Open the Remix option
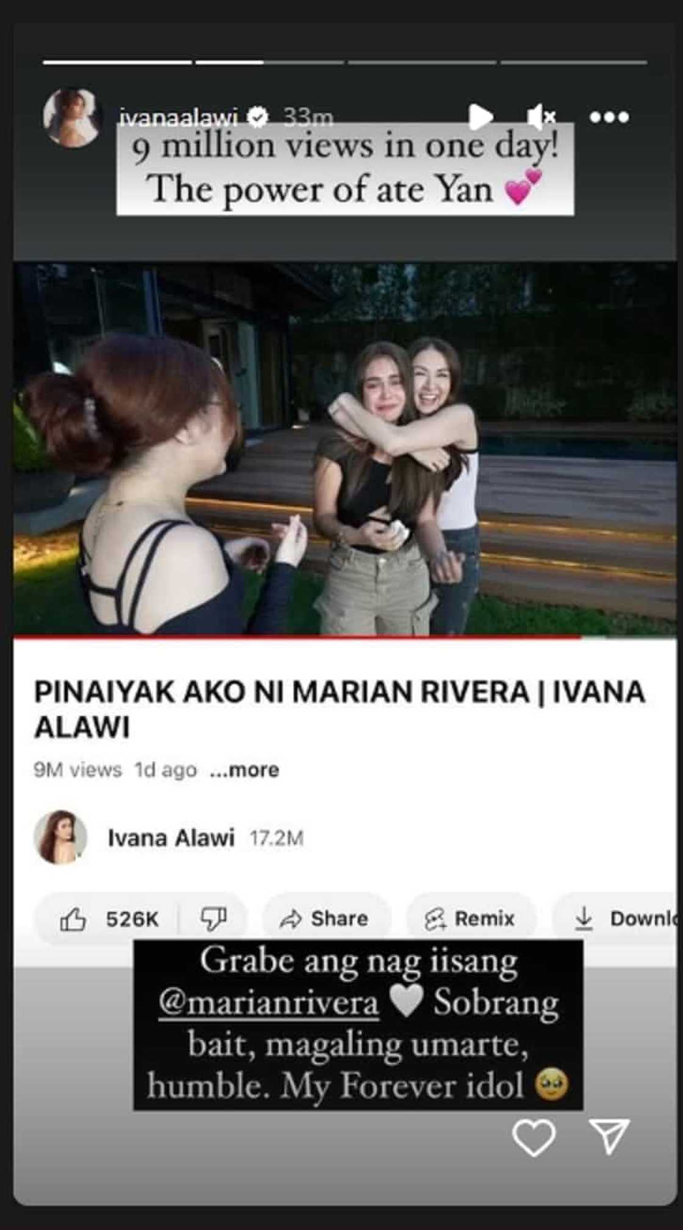 tap(470, 919)
